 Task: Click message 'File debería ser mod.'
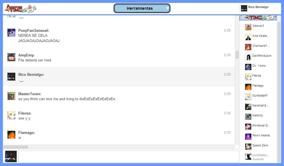click(x=35, y=60)
